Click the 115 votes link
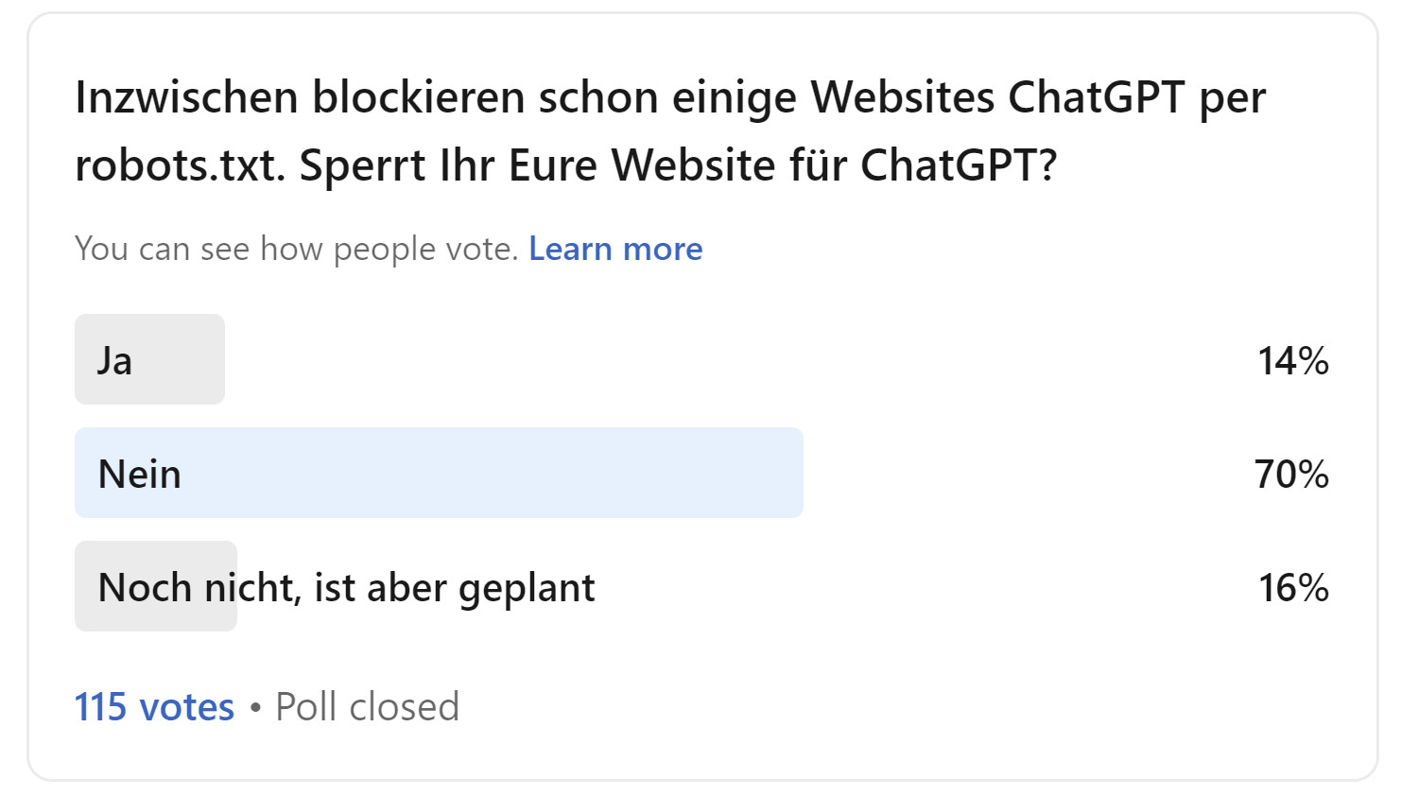 154,706
